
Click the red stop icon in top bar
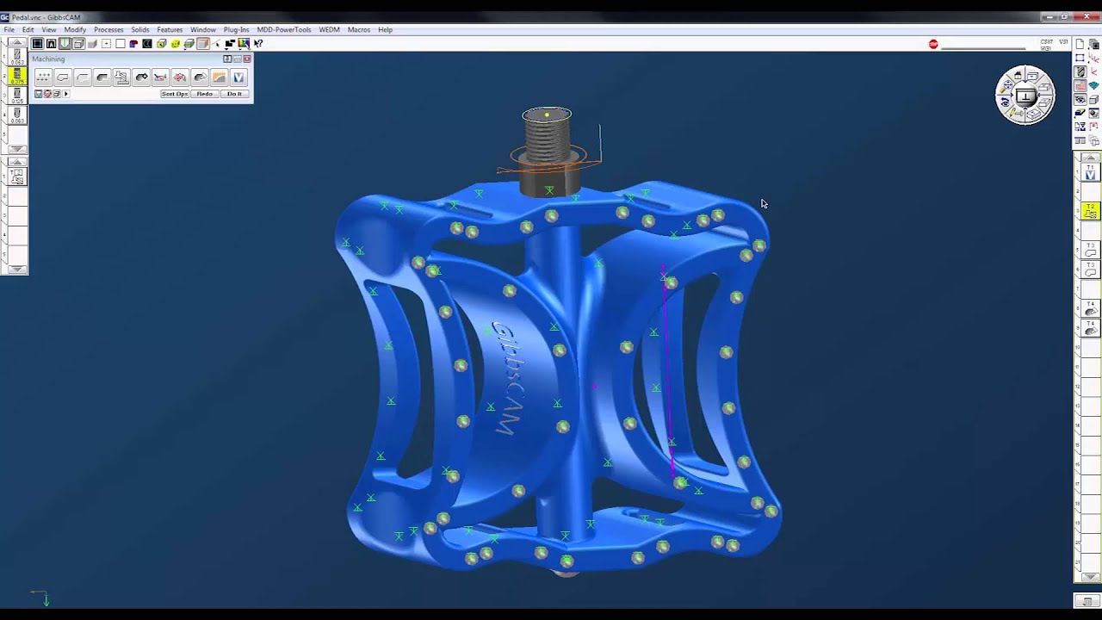(933, 44)
